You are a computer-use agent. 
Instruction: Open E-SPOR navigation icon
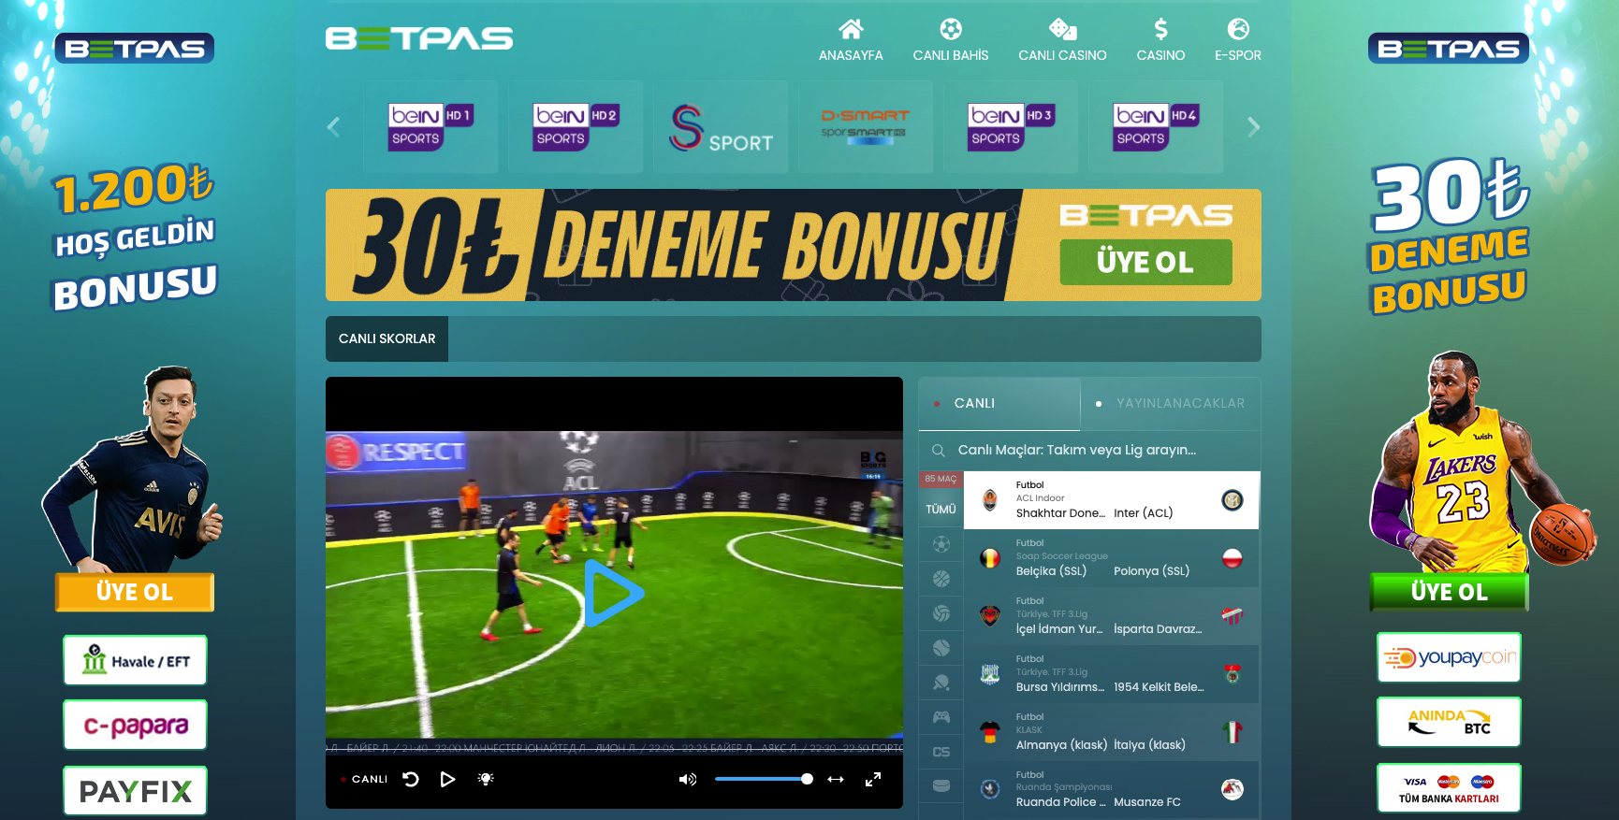pyautogui.click(x=1238, y=29)
